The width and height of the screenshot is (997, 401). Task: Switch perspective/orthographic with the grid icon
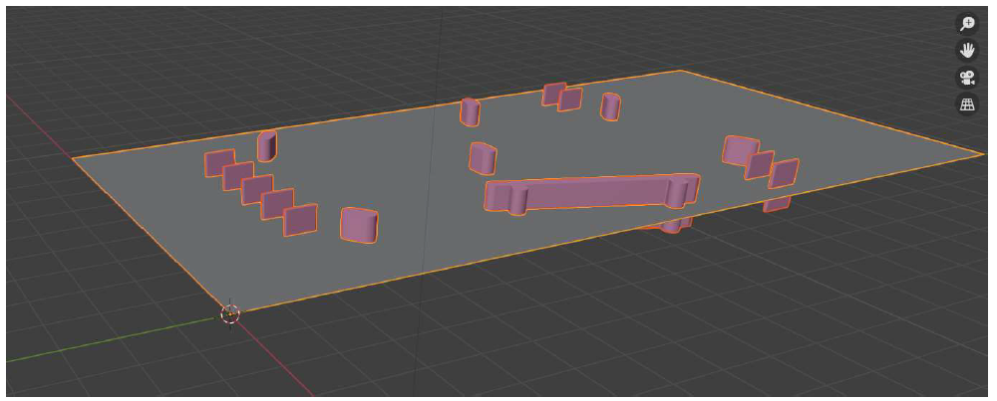[x=967, y=104]
